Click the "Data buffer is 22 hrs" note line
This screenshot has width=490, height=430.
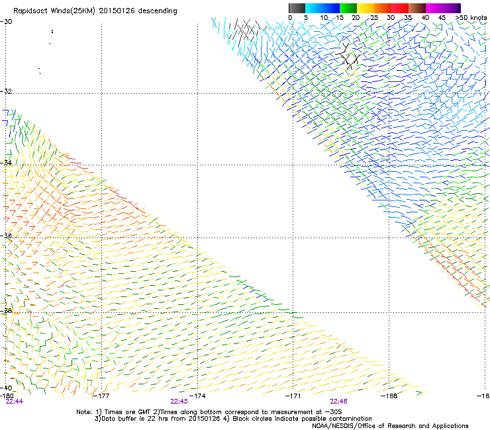click(x=233, y=419)
